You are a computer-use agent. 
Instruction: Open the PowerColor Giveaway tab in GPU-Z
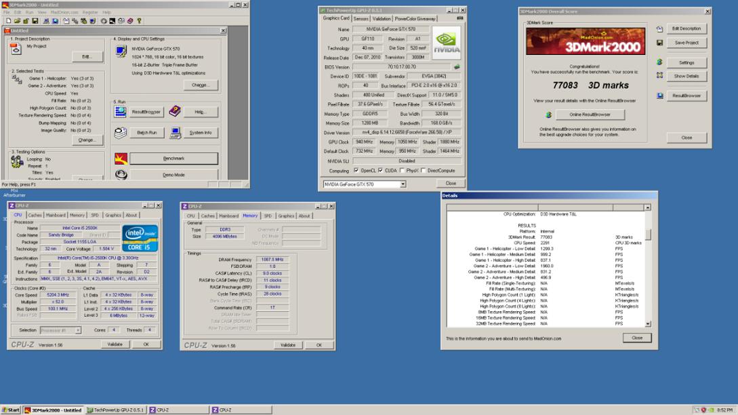[x=415, y=19]
